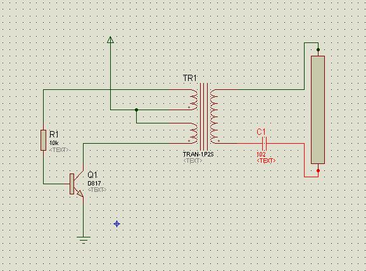Image resolution: width=366 pixels, height=271 pixels.
Task: Click the TEXT placeholder under R1
Action: (x=59, y=149)
